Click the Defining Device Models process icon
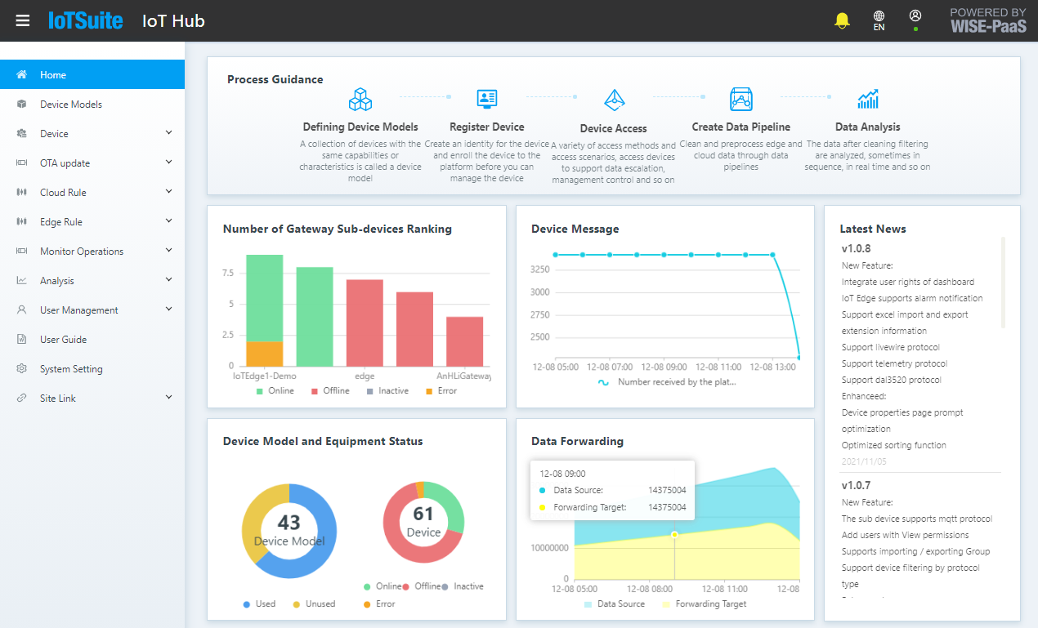The height and width of the screenshot is (628, 1038). (360, 99)
